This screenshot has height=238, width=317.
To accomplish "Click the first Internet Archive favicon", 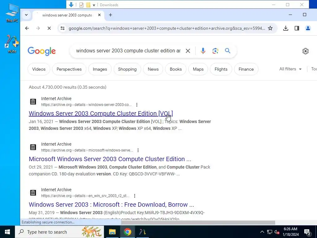I will click(33, 101).
